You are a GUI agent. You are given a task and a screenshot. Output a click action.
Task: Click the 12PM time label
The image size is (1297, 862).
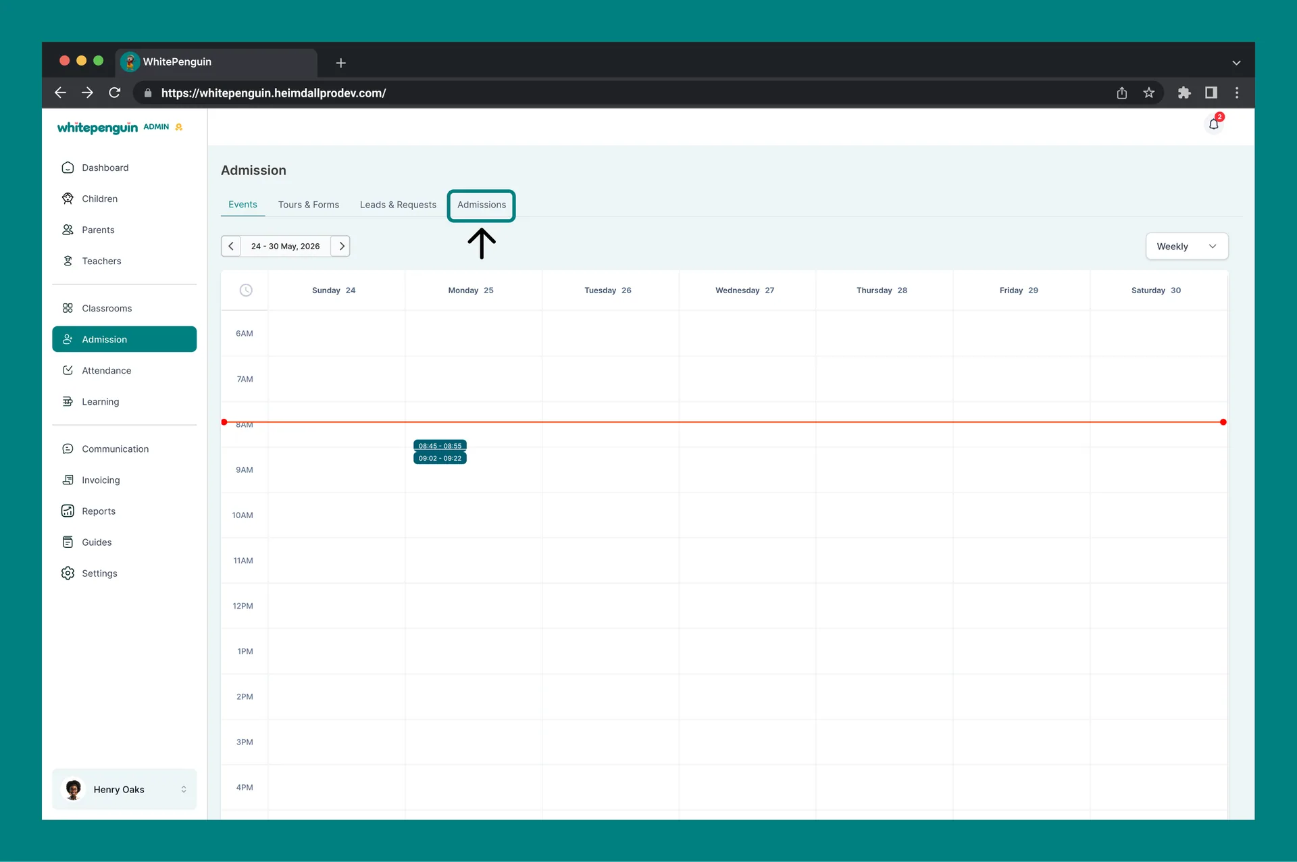(x=243, y=606)
